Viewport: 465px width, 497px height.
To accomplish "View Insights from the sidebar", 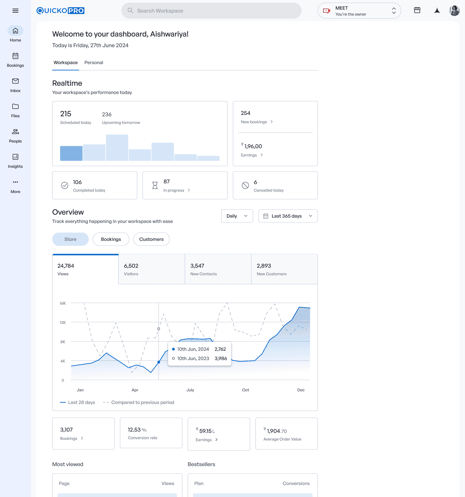I will pos(15,160).
